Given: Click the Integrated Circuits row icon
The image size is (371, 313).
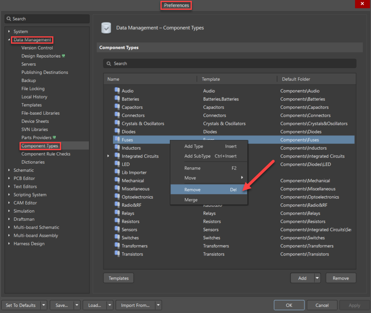Looking at the screenshot, I should point(117,156).
